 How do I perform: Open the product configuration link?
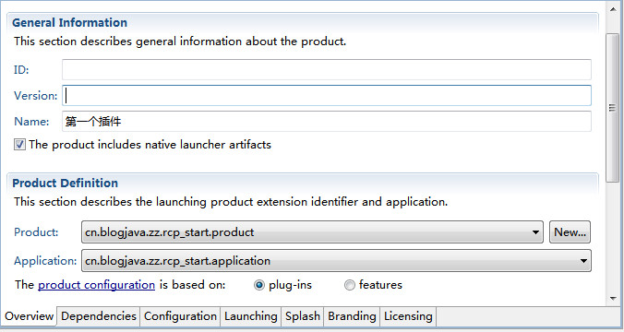point(96,285)
